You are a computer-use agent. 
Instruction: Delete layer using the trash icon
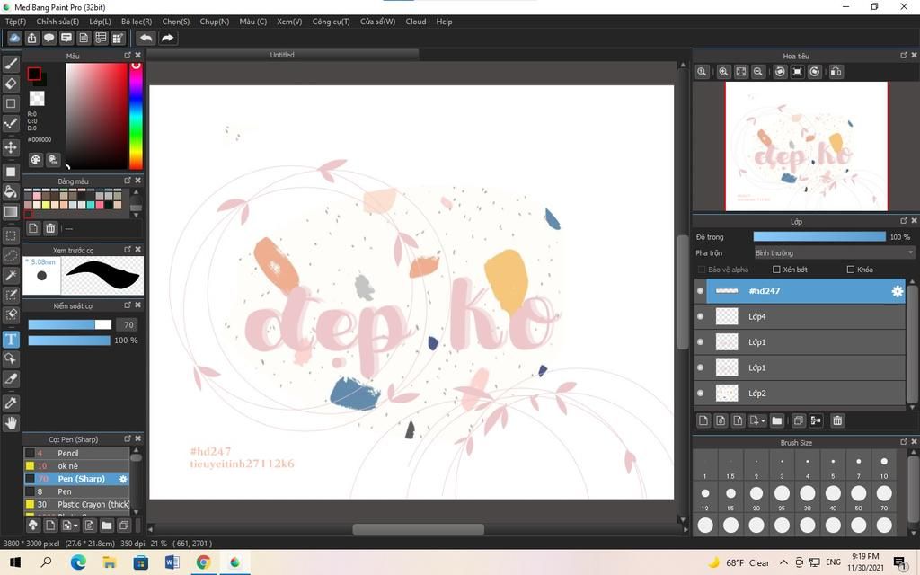pos(837,420)
